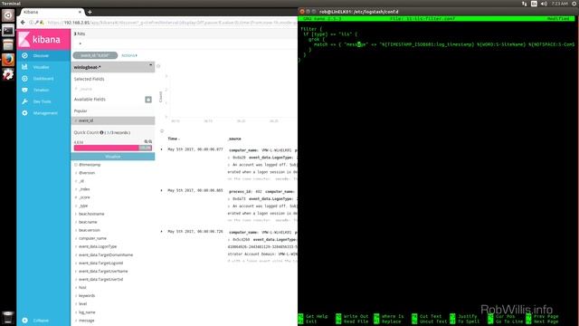Viewport: 579px width, 326px height.
Task: Open a new Firefox tab
Action: click(x=90, y=12)
